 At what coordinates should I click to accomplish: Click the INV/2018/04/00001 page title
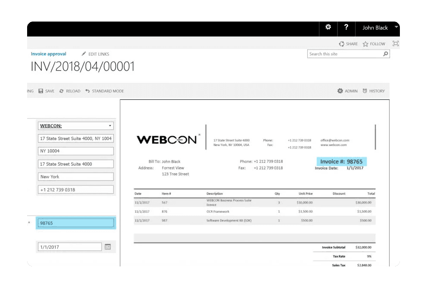coord(83,66)
